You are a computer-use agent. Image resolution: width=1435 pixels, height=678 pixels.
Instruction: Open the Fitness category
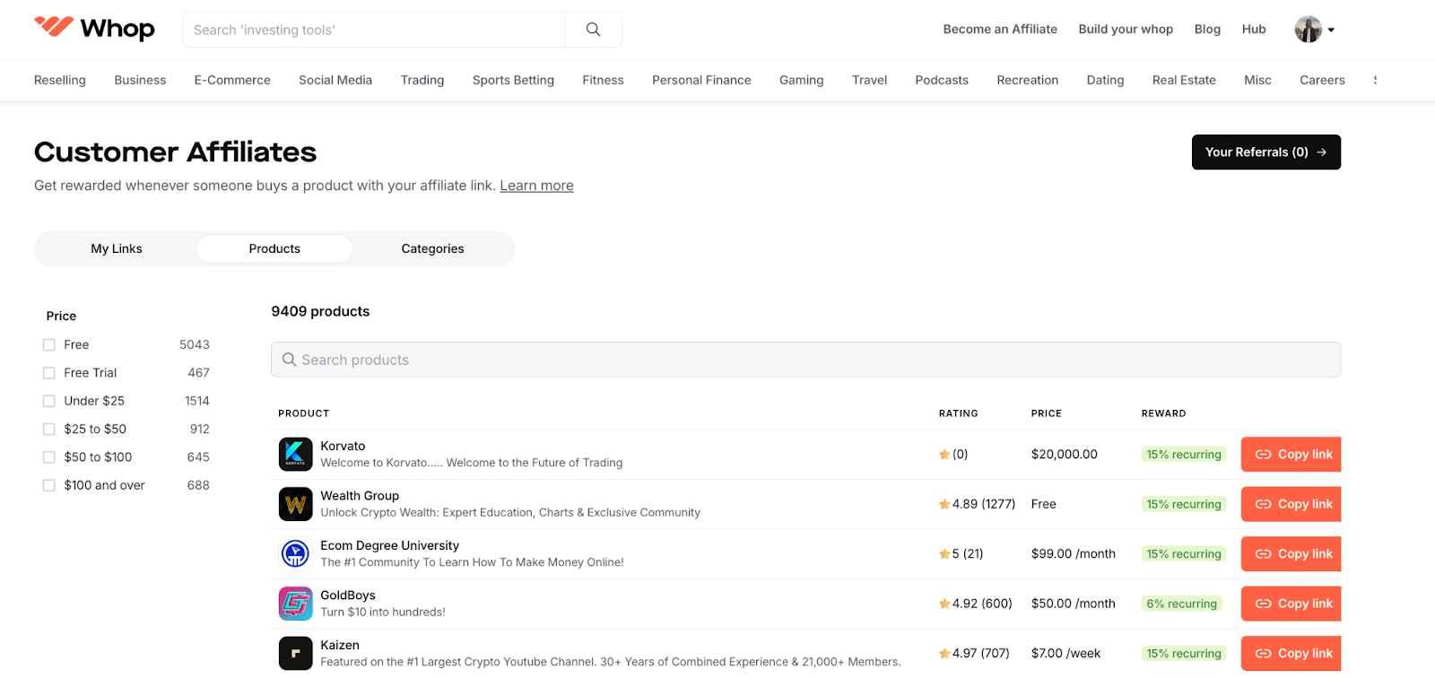pos(603,80)
